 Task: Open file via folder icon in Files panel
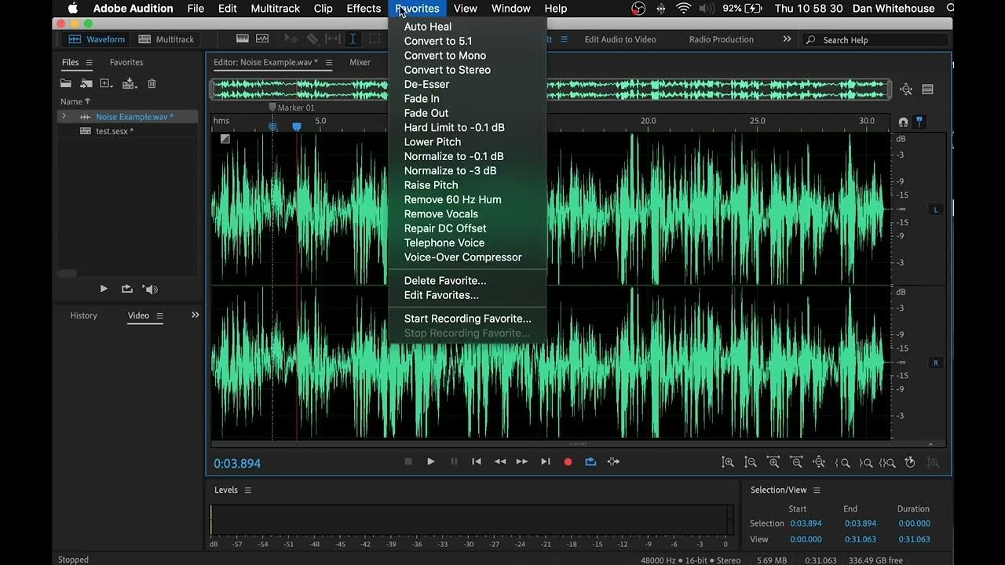pyautogui.click(x=66, y=83)
